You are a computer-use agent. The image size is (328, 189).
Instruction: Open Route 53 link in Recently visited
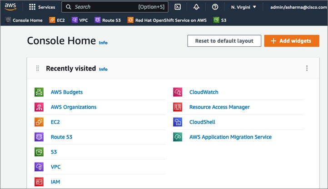(61, 137)
